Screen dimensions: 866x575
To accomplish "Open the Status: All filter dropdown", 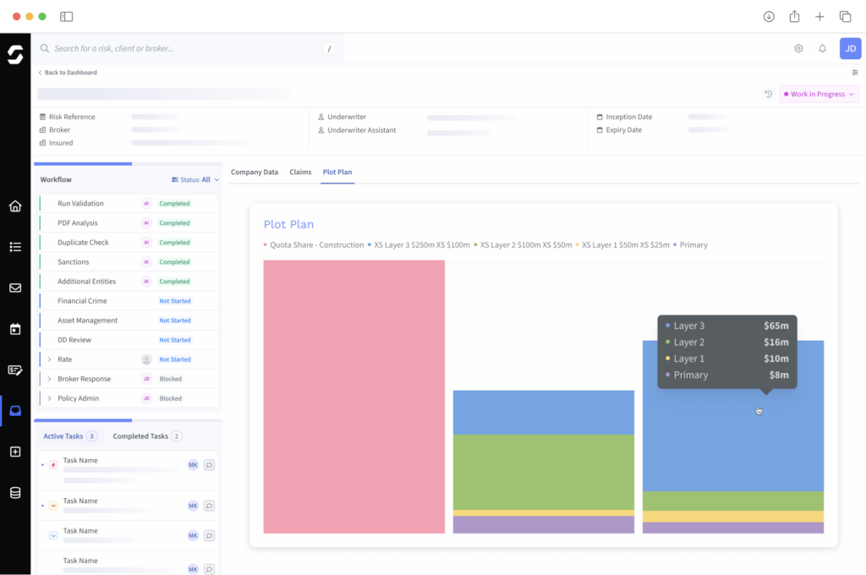I will point(195,180).
